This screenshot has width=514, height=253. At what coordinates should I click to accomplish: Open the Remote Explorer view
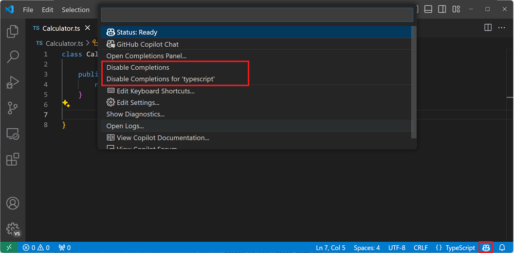coord(12,134)
